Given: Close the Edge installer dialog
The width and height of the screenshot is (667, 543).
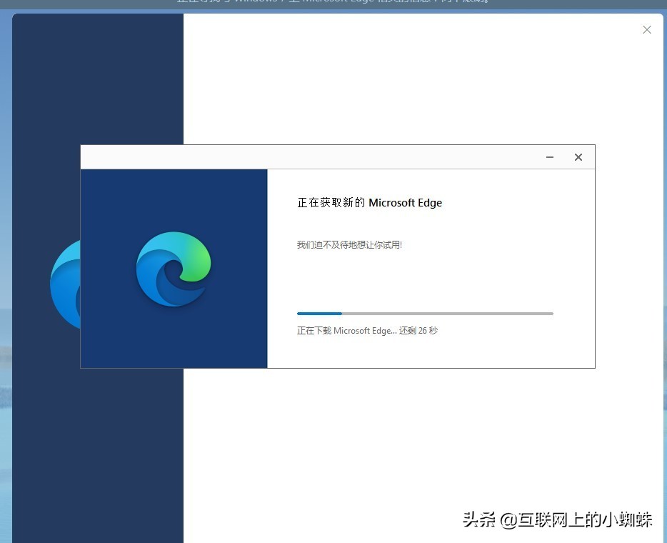Looking at the screenshot, I should pyautogui.click(x=578, y=157).
